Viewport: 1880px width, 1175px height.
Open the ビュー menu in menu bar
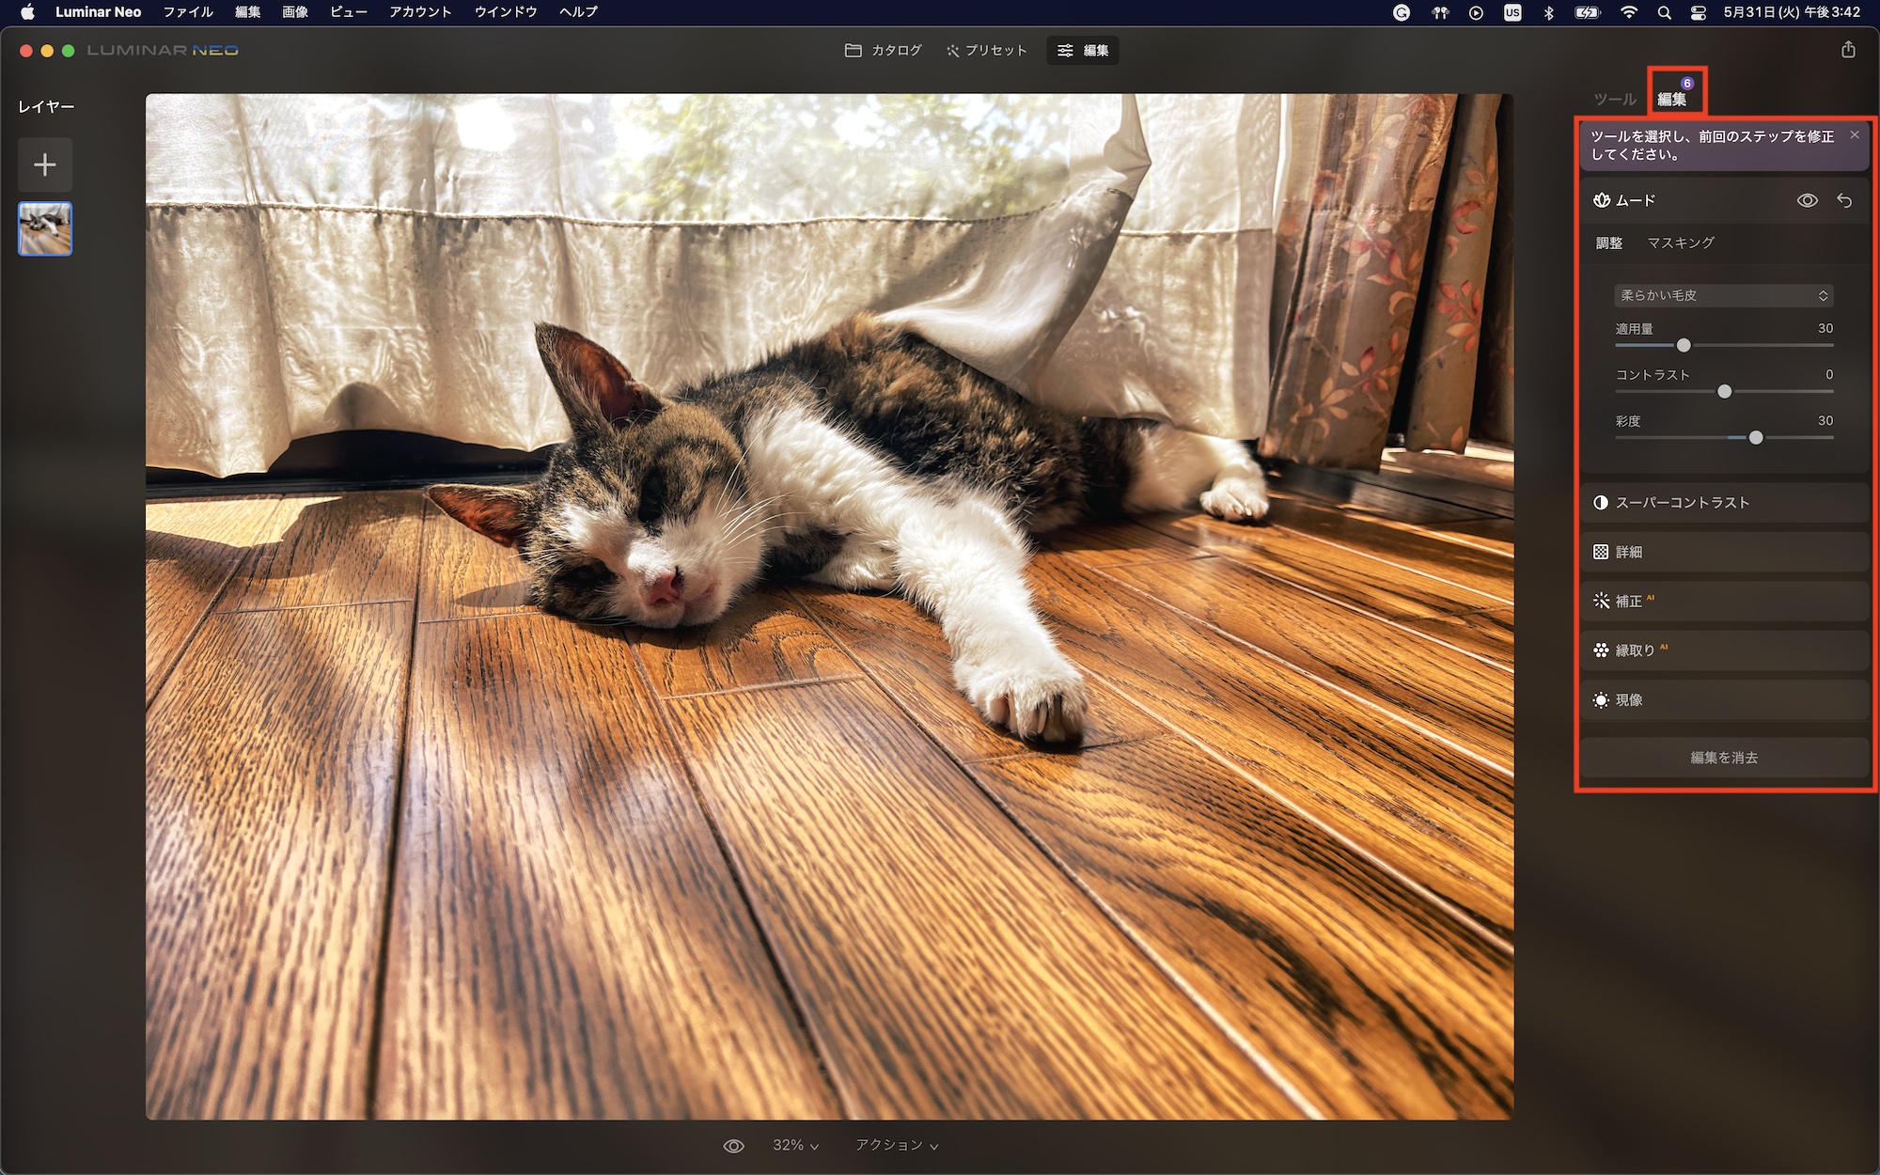tap(348, 12)
